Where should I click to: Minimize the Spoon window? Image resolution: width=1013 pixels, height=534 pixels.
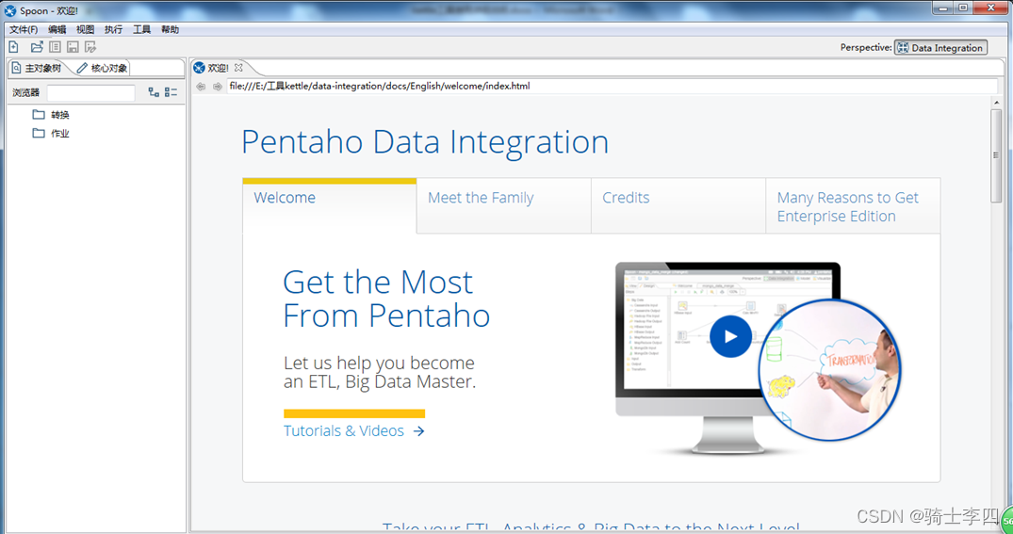click(944, 8)
